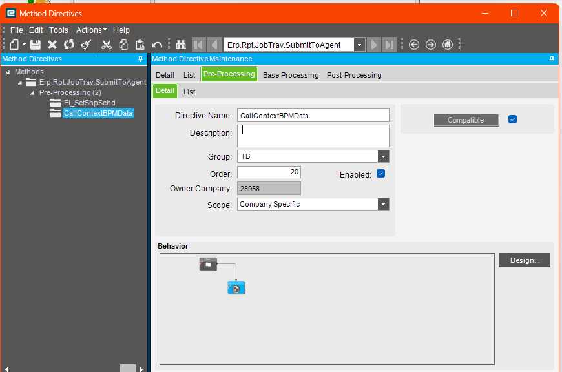The height and width of the screenshot is (372, 562).
Task: Open the List sub-tab under Pre-Processing
Action: pyautogui.click(x=189, y=92)
